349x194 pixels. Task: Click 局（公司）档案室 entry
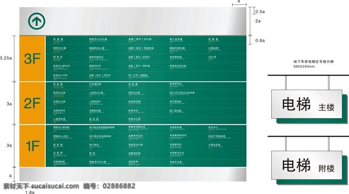pos(138,75)
